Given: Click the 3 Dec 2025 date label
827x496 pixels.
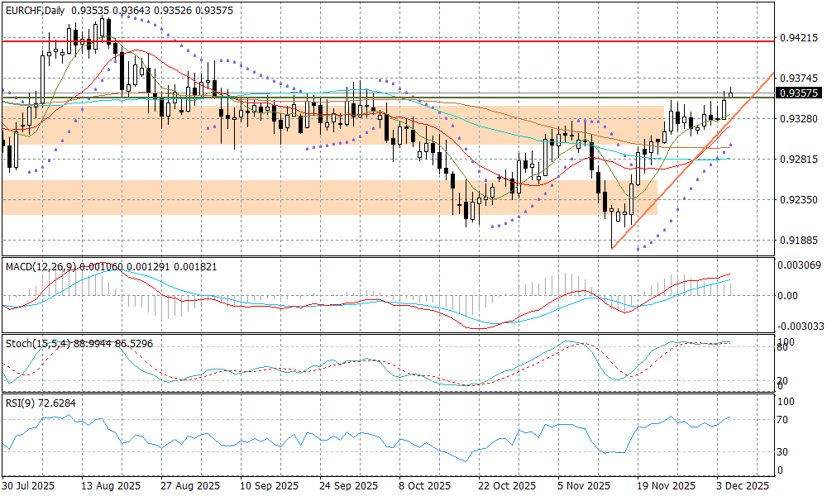Looking at the screenshot, I should [743, 485].
